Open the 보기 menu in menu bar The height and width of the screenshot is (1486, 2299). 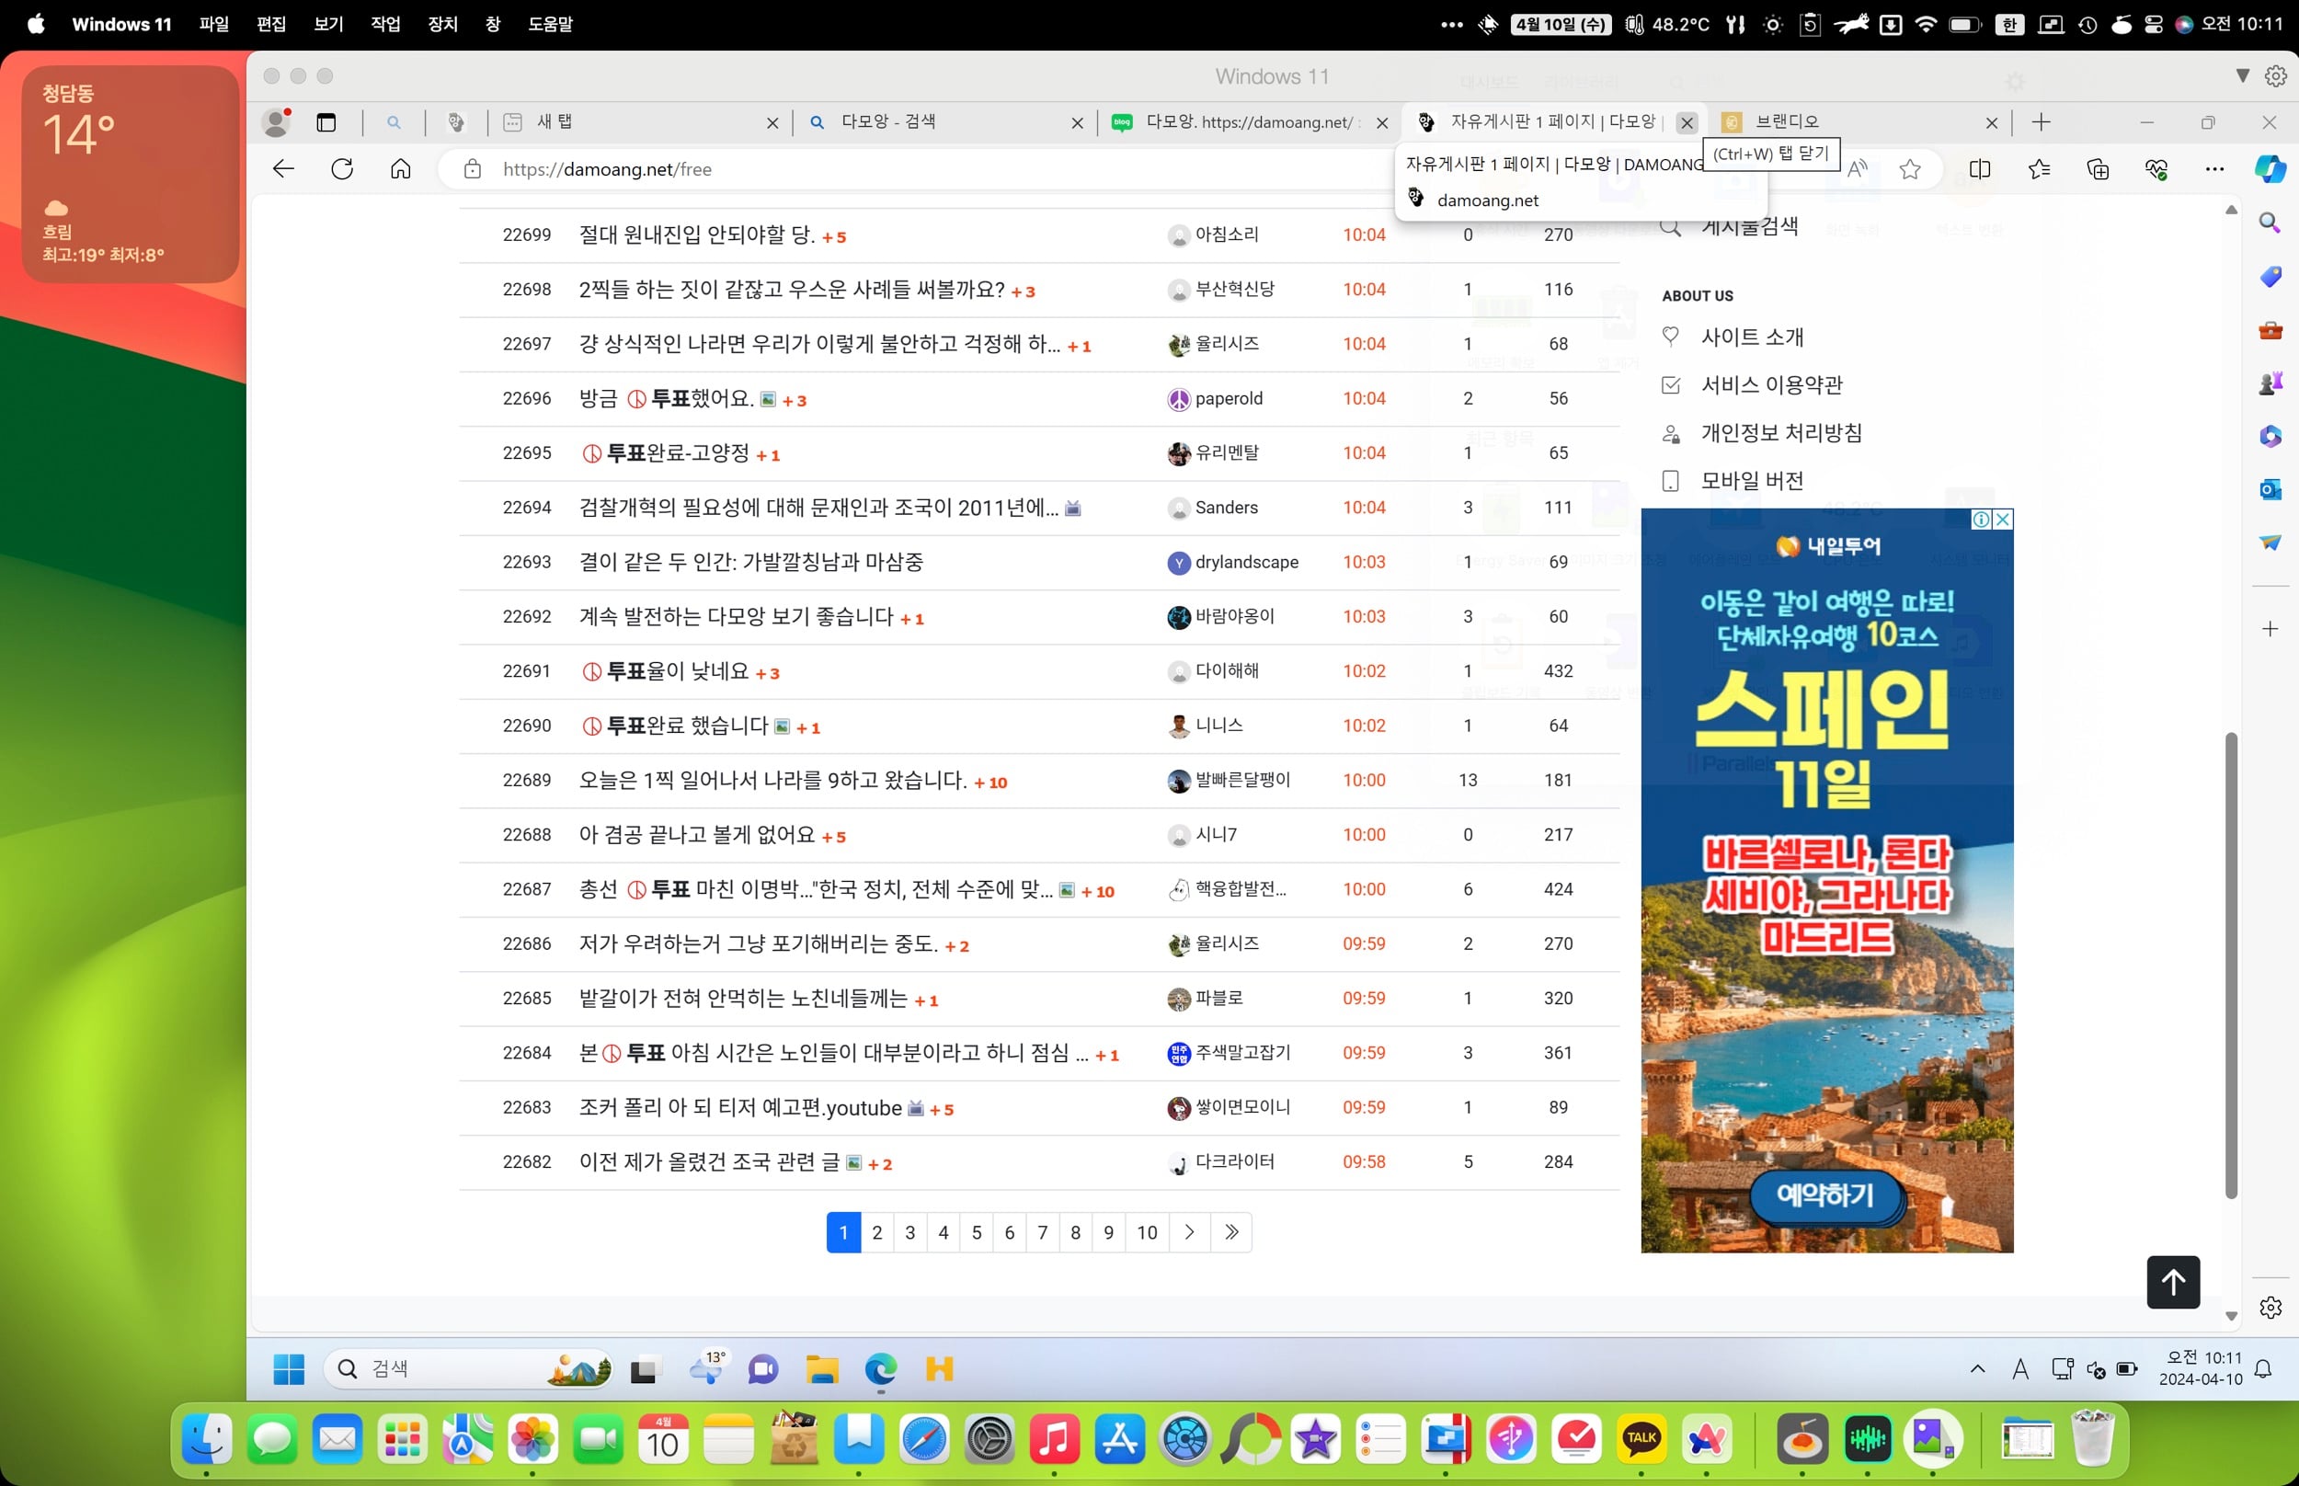click(x=328, y=24)
